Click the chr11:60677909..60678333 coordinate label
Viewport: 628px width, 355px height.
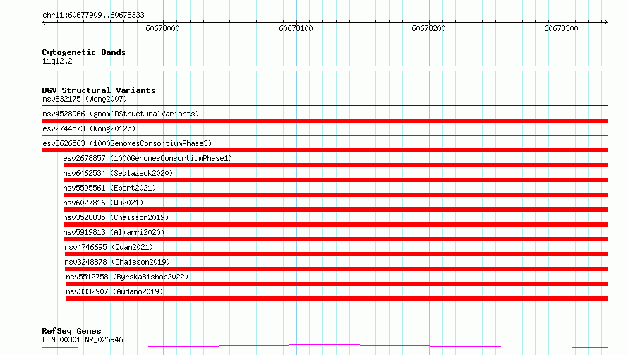point(93,15)
